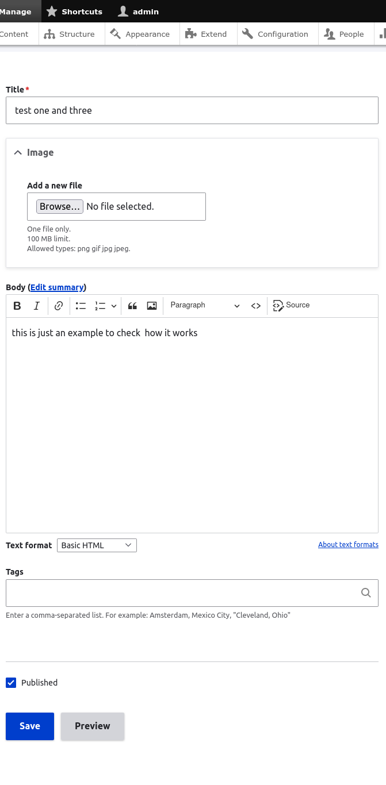Change the text format from Basic HTML
This screenshot has height=785, width=386.
(97, 545)
